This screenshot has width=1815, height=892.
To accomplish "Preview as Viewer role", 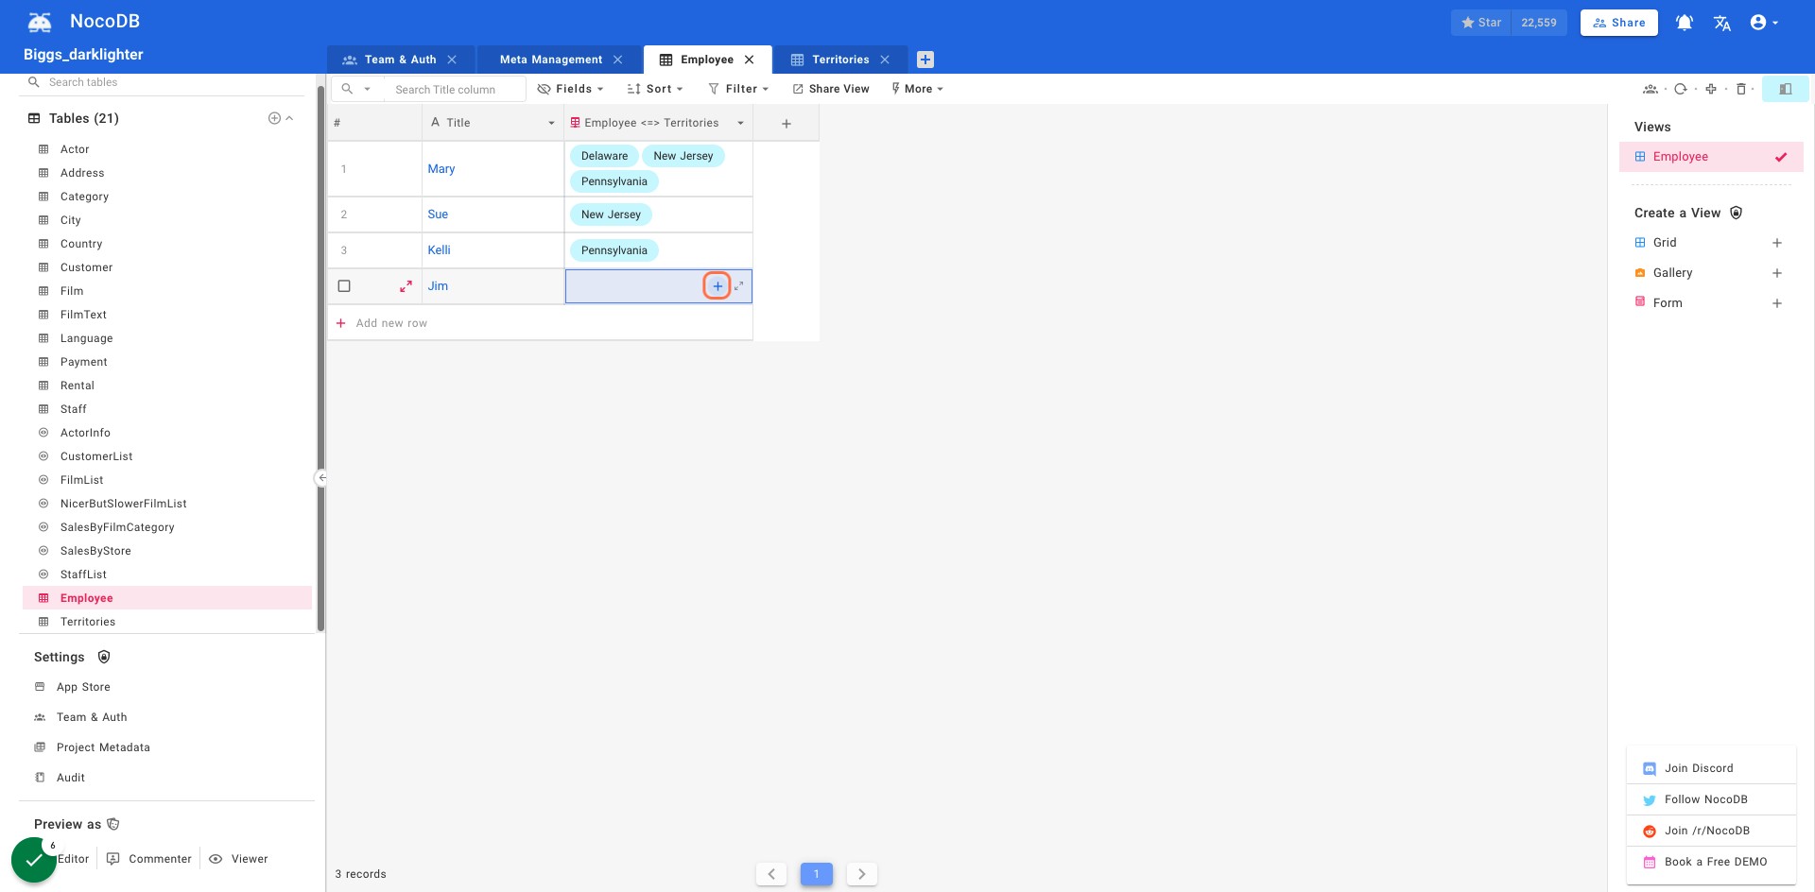I will pos(238,859).
